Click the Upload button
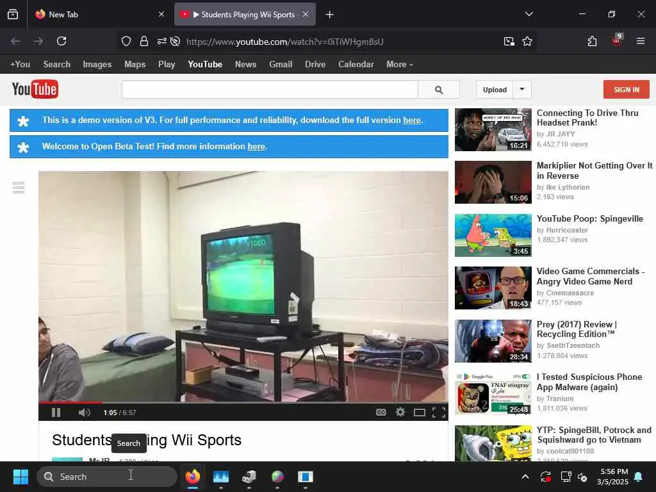656x492 pixels. coord(495,90)
